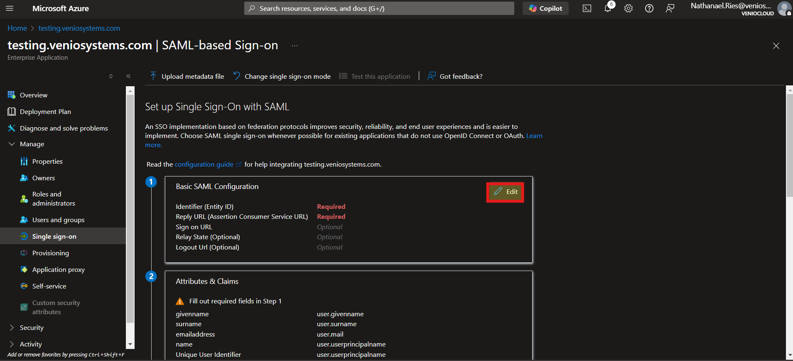Click the Provisioning icon

(24, 253)
